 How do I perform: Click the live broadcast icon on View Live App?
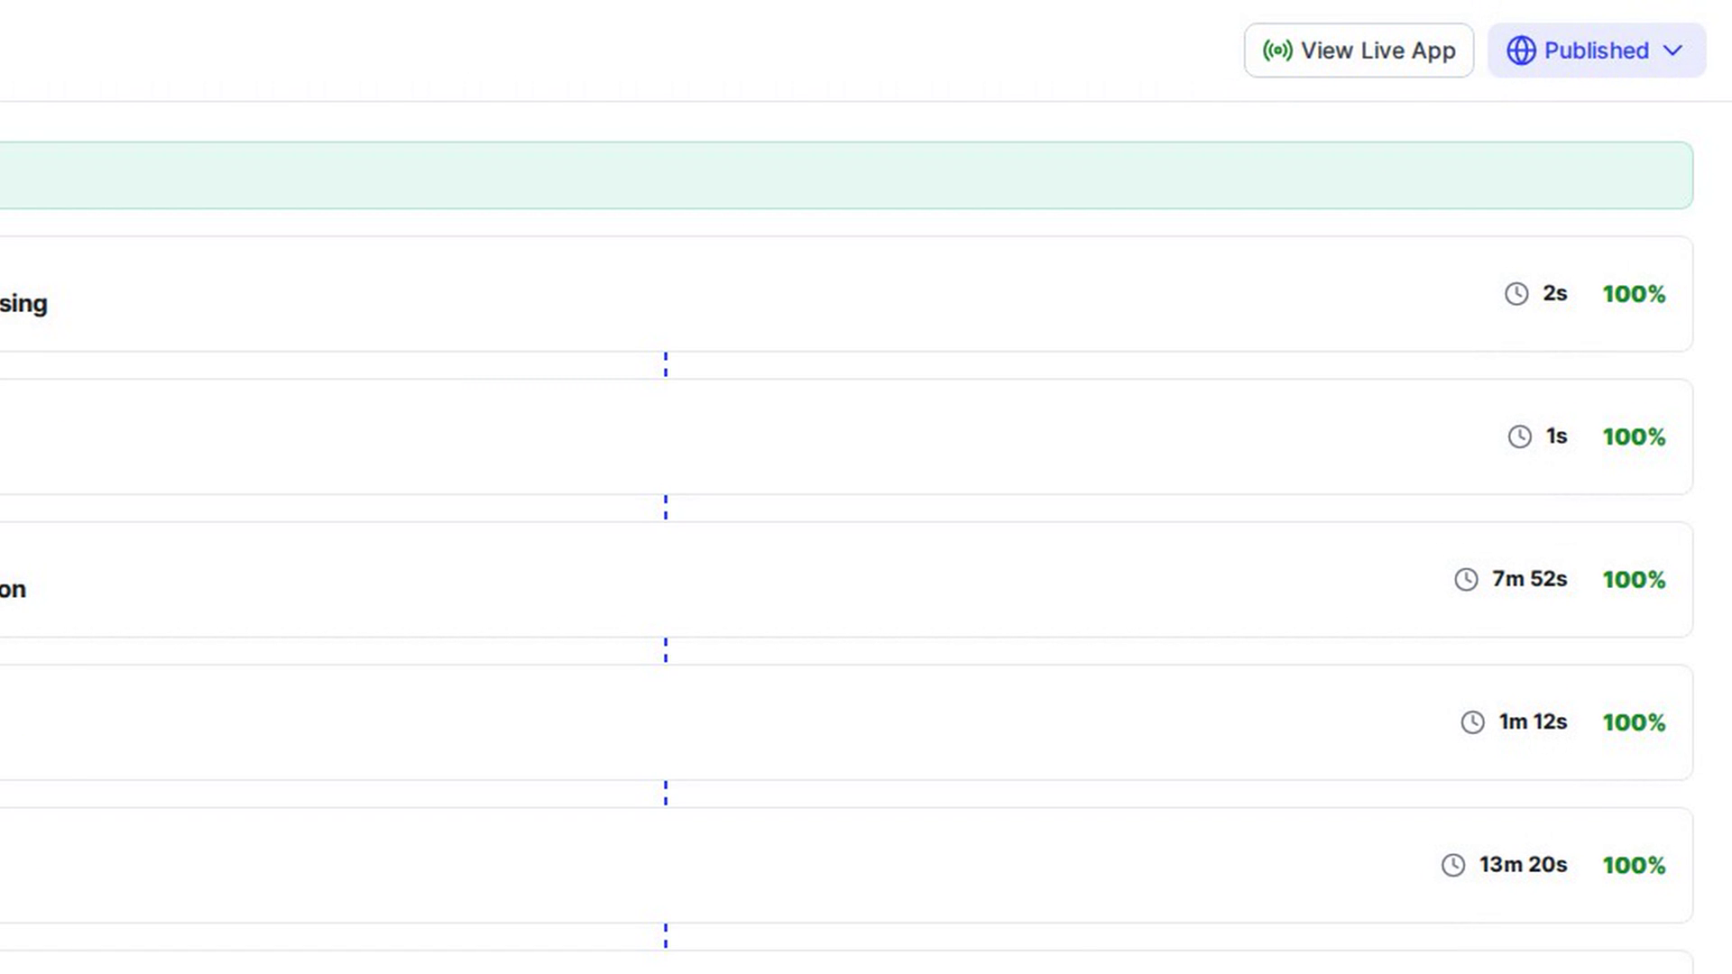pyautogui.click(x=1277, y=51)
